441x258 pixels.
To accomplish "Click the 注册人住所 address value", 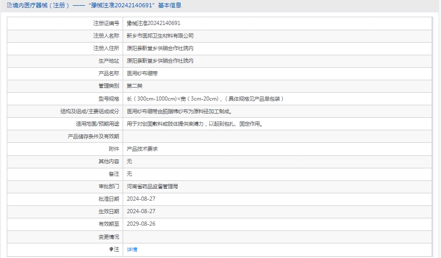I will (160, 48).
